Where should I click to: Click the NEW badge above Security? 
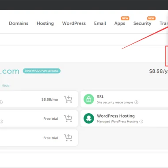[x=151, y=18]
